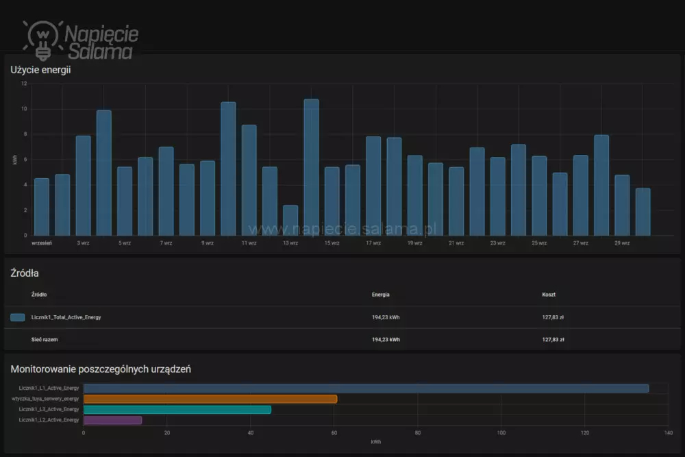This screenshot has width=685, height=457.
Task: Click the teal Licznik1_L3_Active_Energy bar
Action: pyautogui.click(x=177, y=410)
